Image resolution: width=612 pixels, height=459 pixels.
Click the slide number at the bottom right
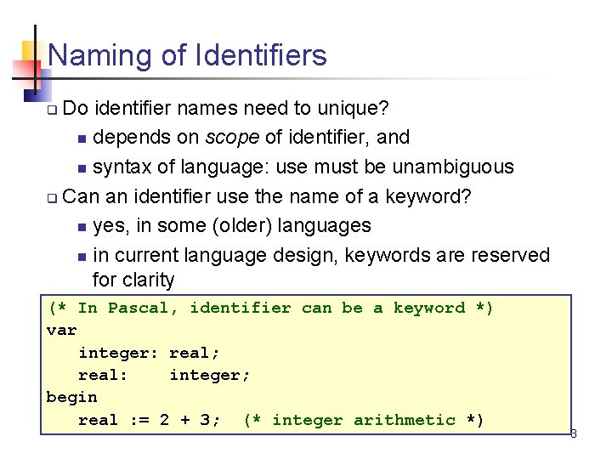(574, 433)
